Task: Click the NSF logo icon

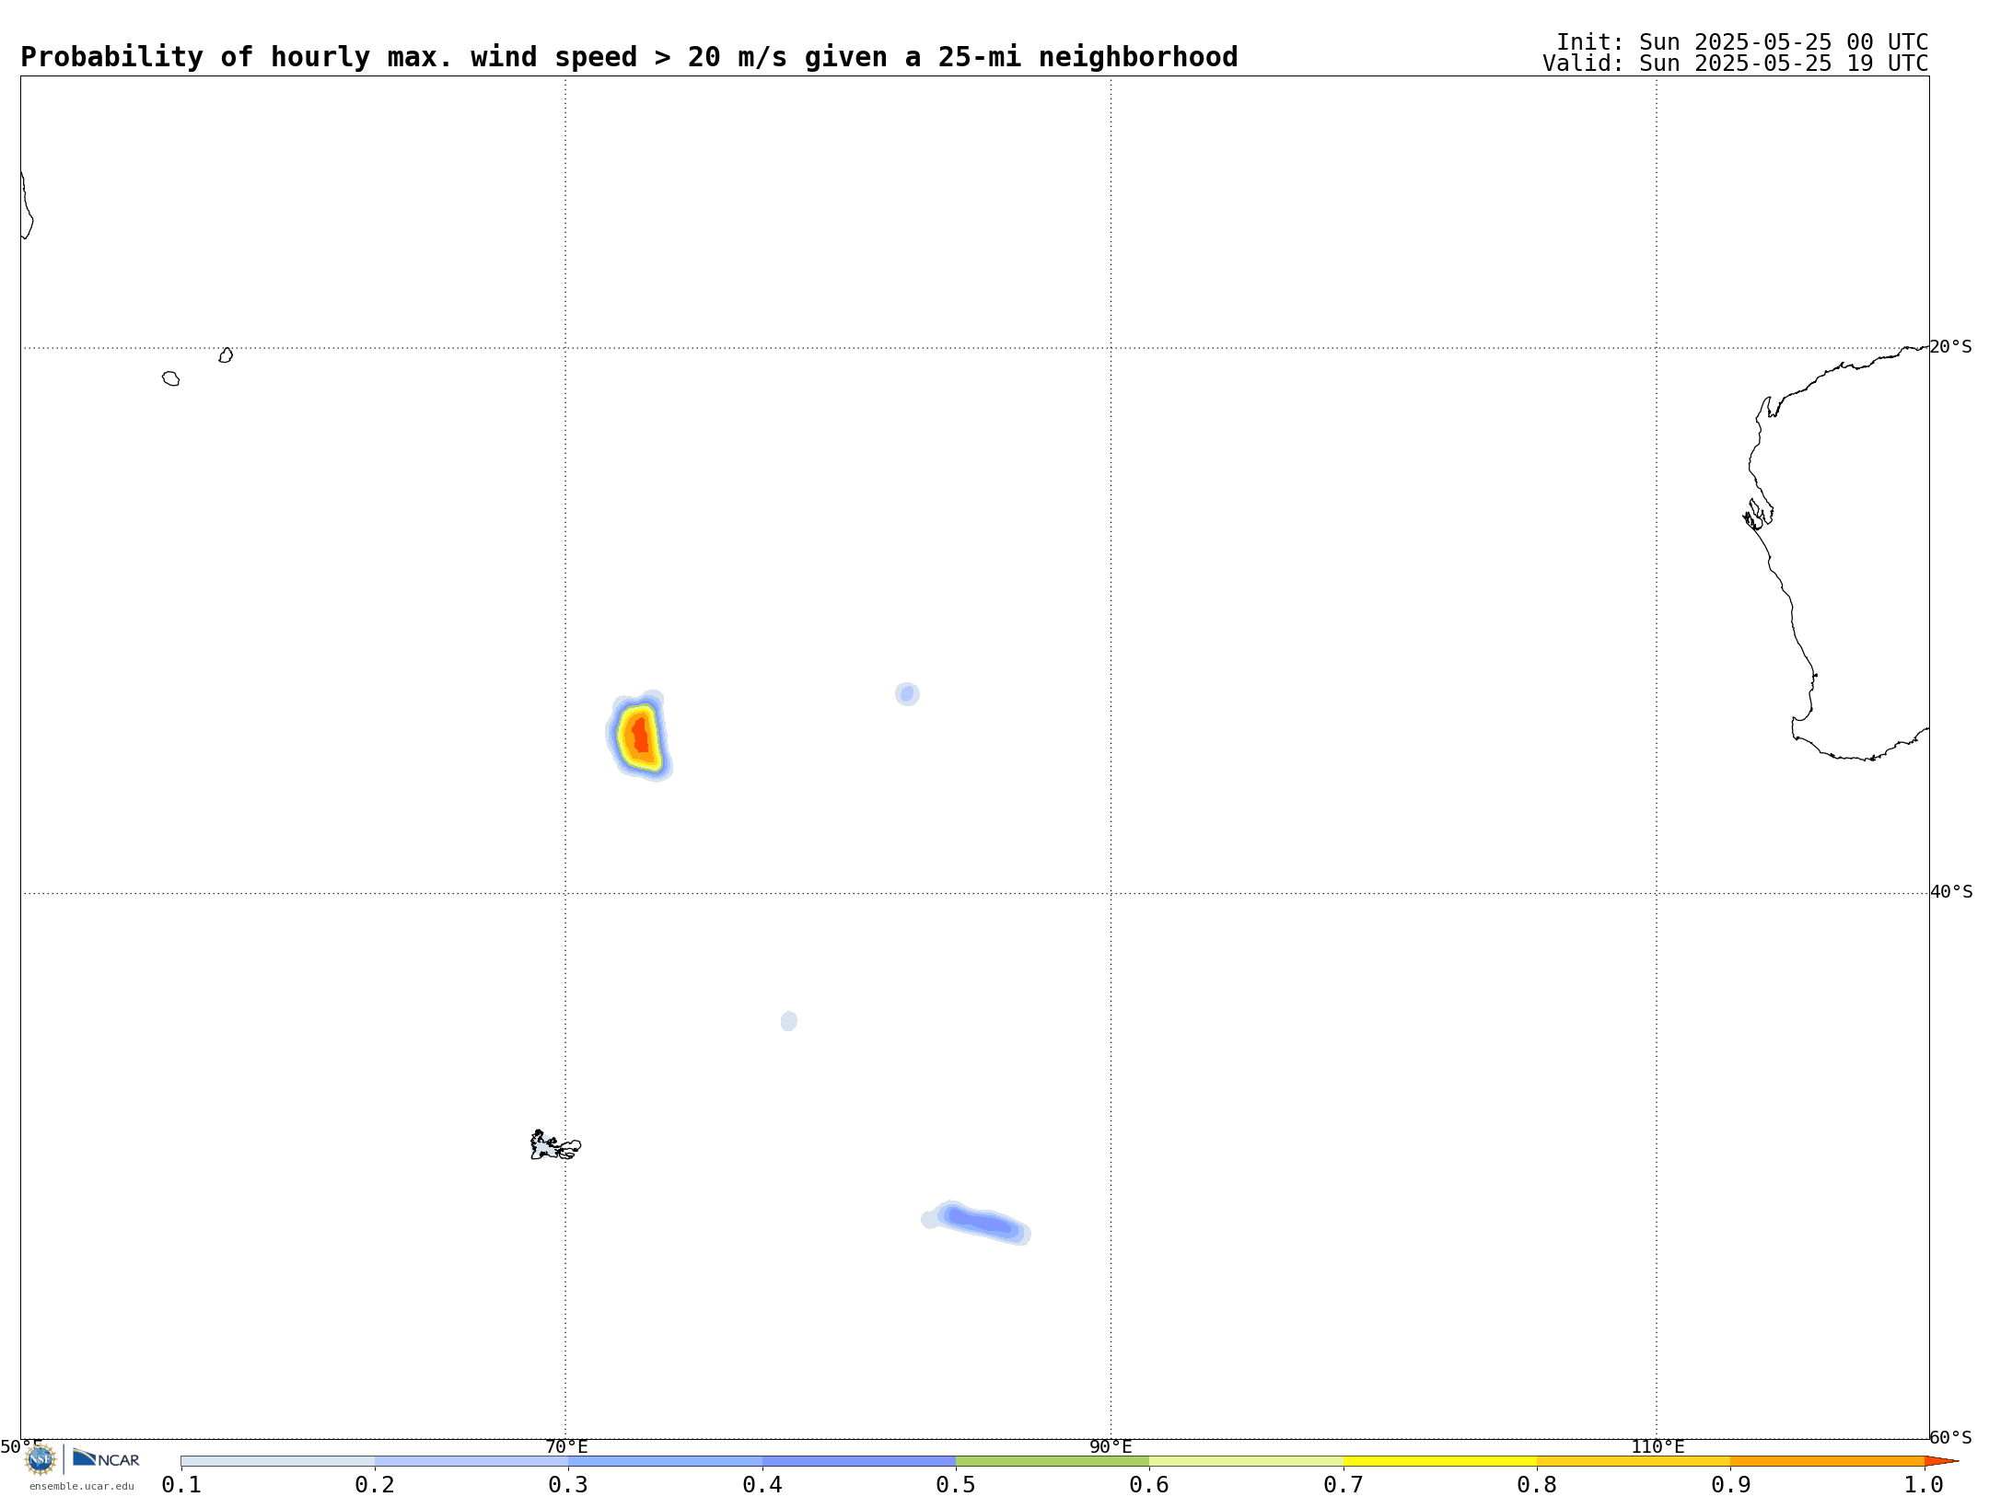Action: tap(40, 1458)
